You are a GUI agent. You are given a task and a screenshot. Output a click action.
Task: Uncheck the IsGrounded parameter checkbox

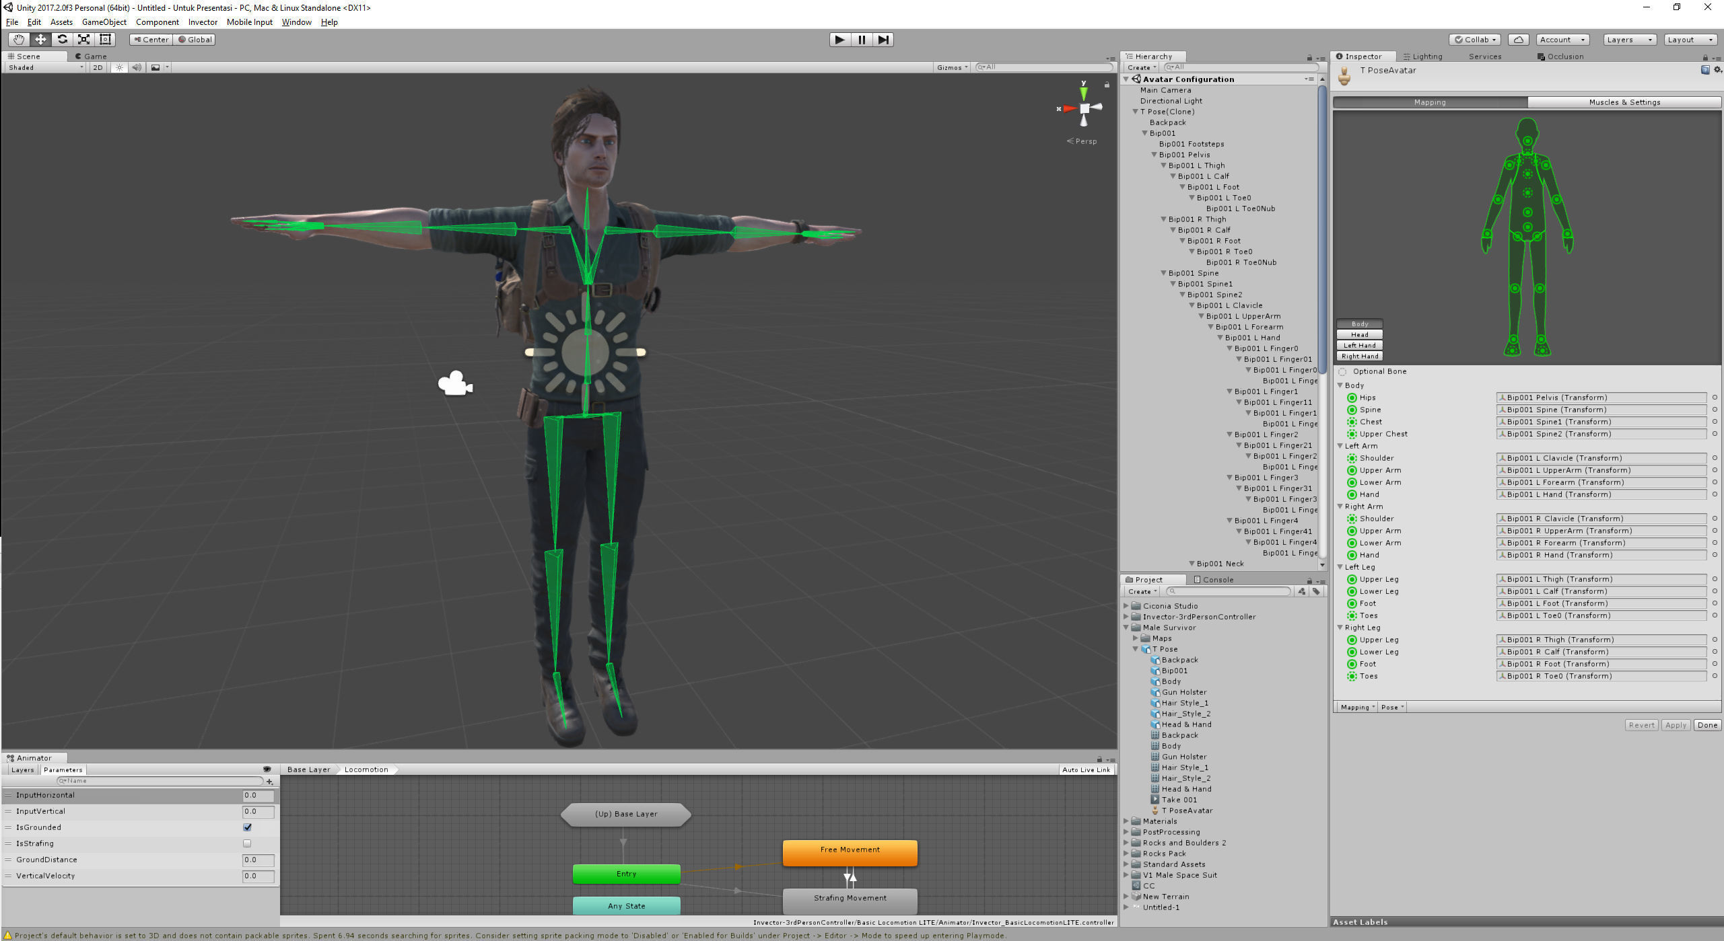tap(247, 827)
